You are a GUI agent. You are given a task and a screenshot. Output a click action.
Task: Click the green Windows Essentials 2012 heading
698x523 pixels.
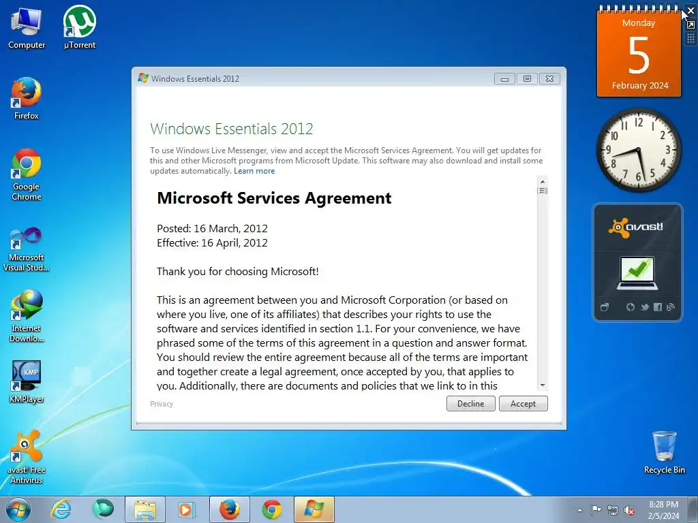point(232,129)
